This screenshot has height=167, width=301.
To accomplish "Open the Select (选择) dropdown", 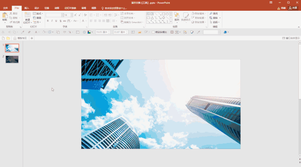I will [215, 22].
